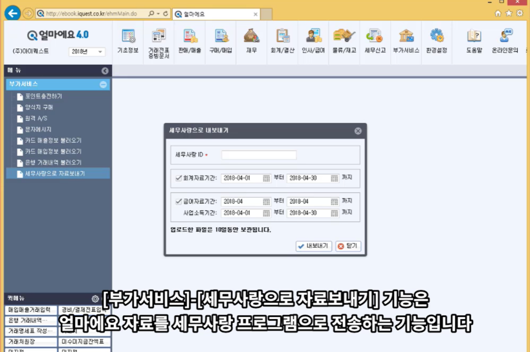Open 은행 거래내역 quick menu button
The height and width of the screenshot is (352, 530).
click(31, 320)
